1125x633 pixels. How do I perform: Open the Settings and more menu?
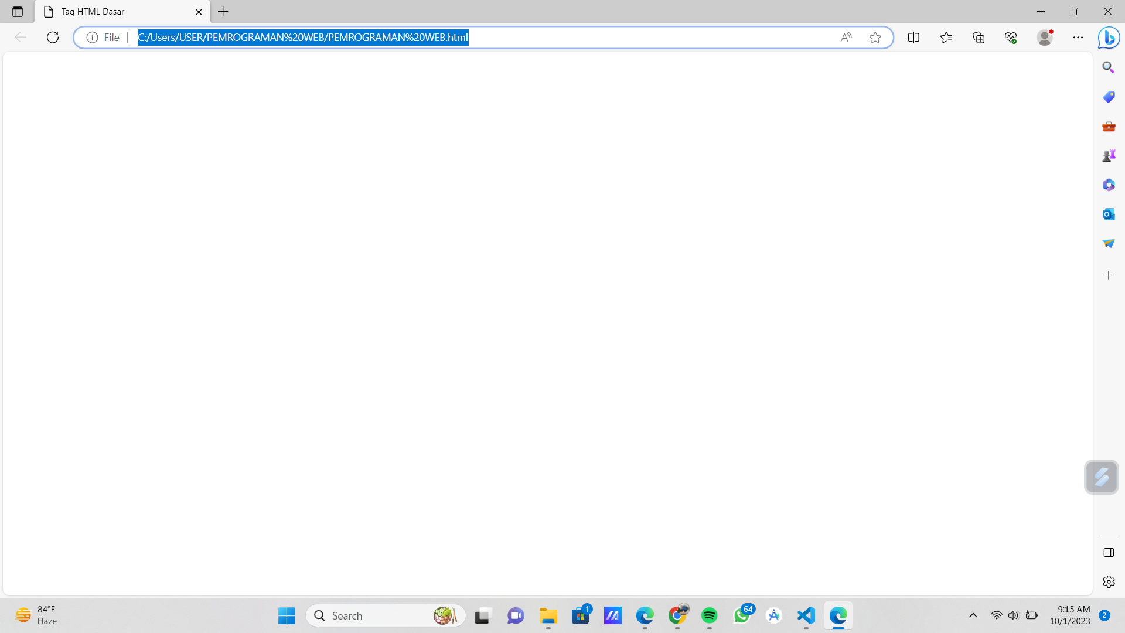click(1078, 37)
